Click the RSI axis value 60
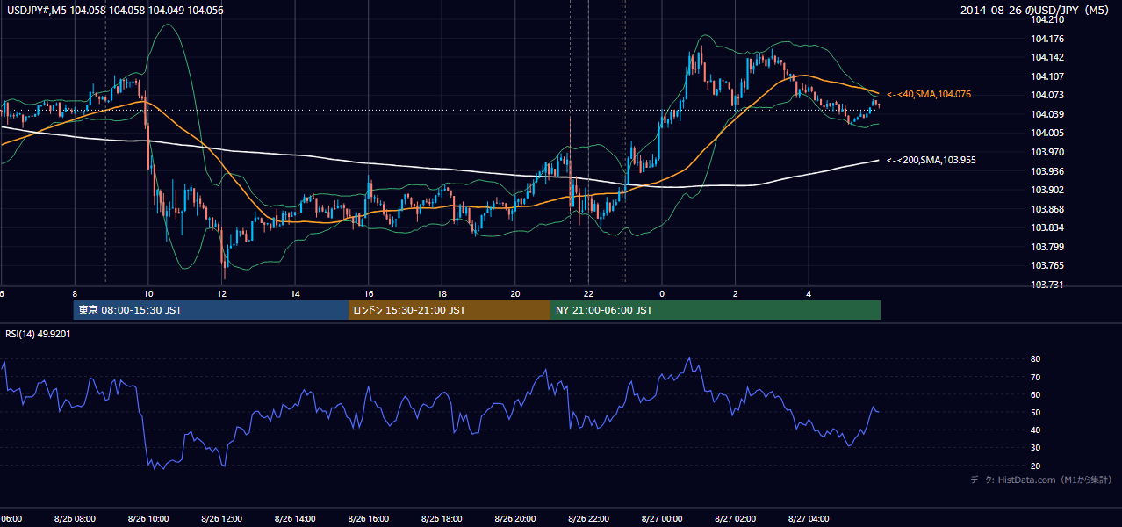The width and height of the screenshot is (1122, 527). point(1035,394)
